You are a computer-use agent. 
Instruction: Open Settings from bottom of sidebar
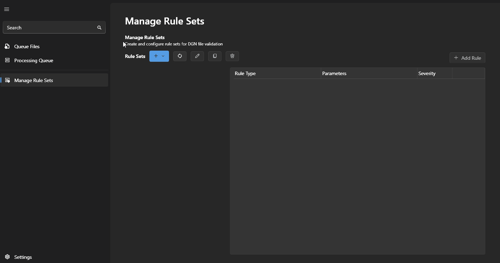[x=23, y=257]
